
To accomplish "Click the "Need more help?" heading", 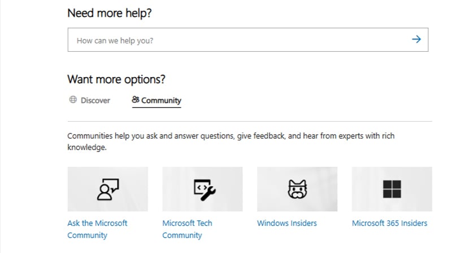I will [x=110, y=13].
